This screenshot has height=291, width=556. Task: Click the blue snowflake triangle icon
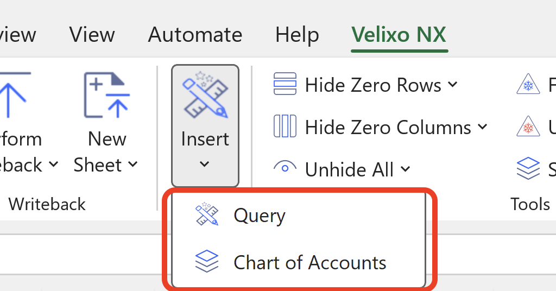coord(527,84)
